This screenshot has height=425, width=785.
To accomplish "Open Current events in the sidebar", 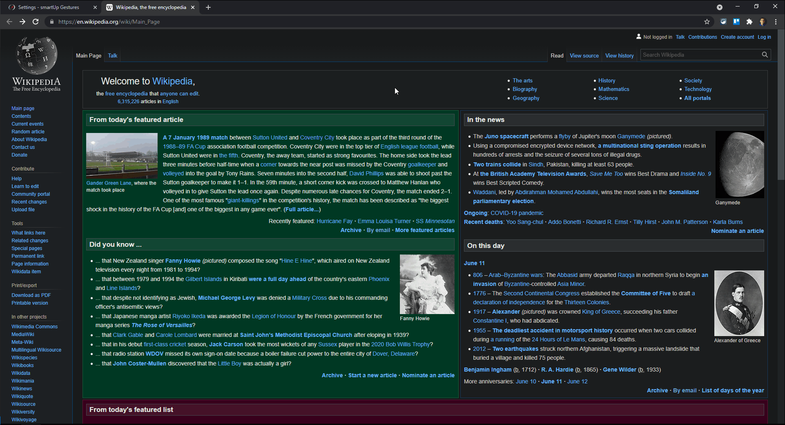I will [27, 124].
